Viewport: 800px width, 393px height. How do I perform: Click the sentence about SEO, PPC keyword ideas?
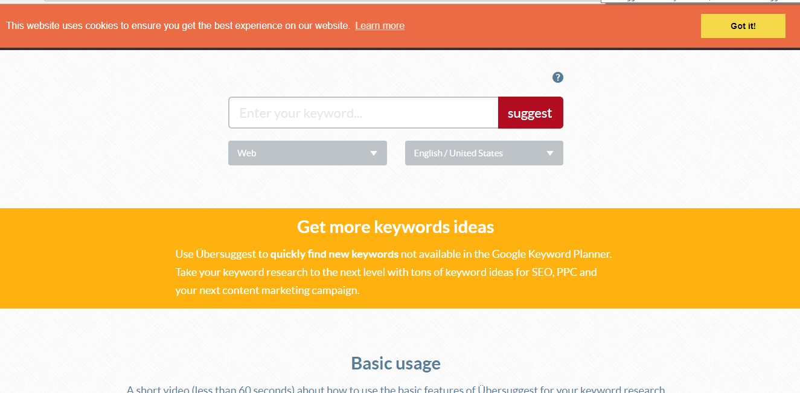386,272
